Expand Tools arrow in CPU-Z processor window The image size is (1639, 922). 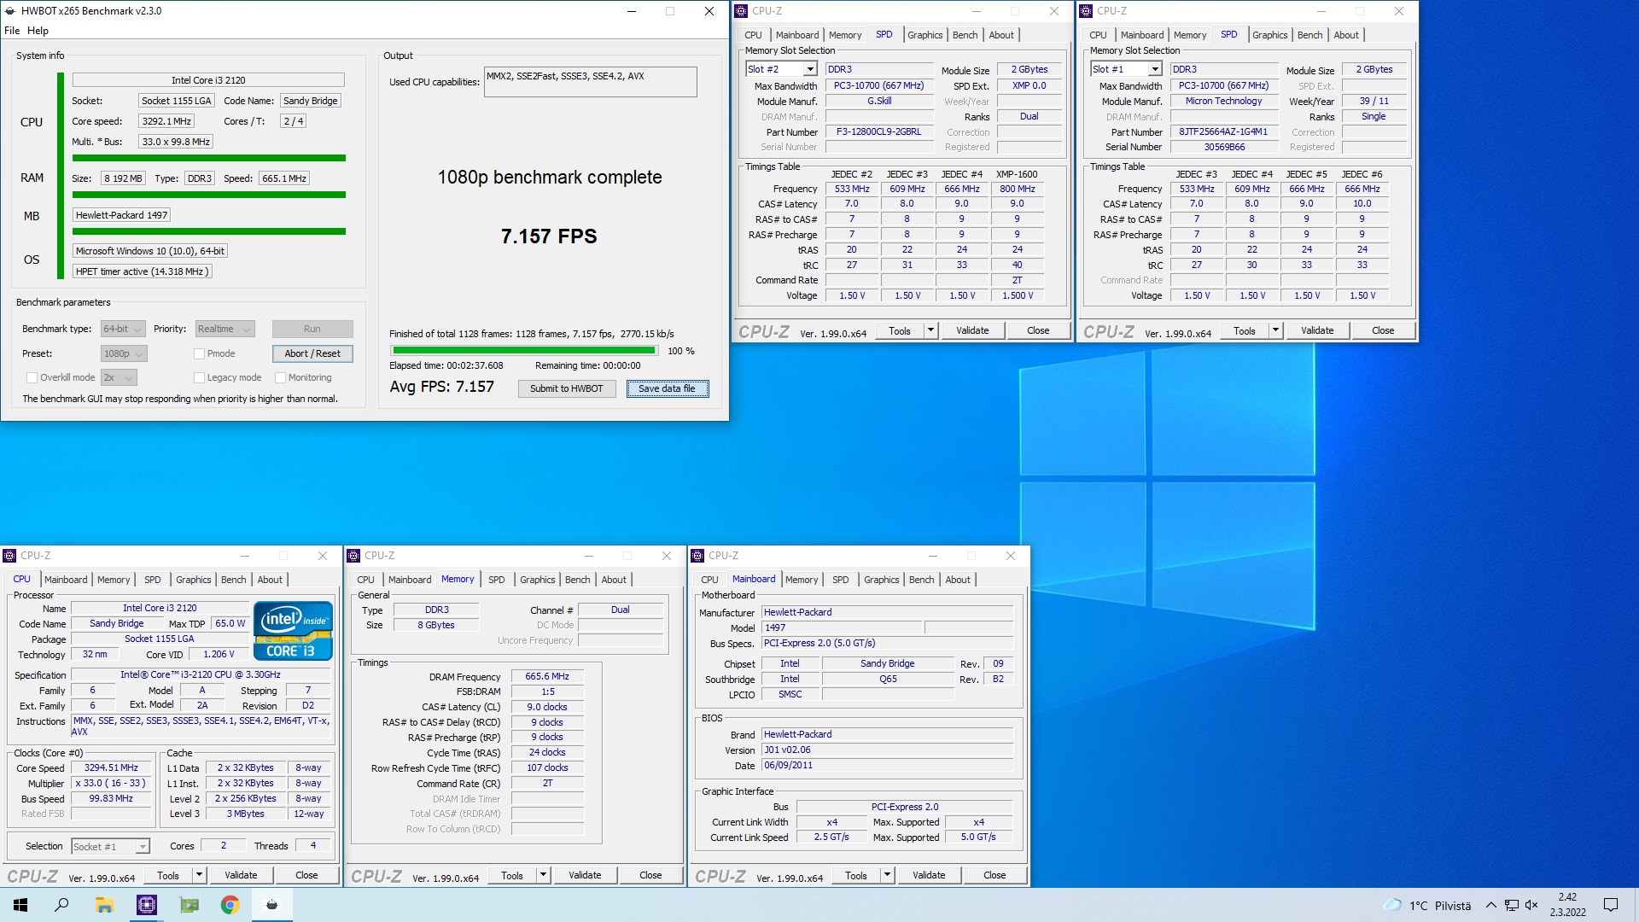[199, 875]
